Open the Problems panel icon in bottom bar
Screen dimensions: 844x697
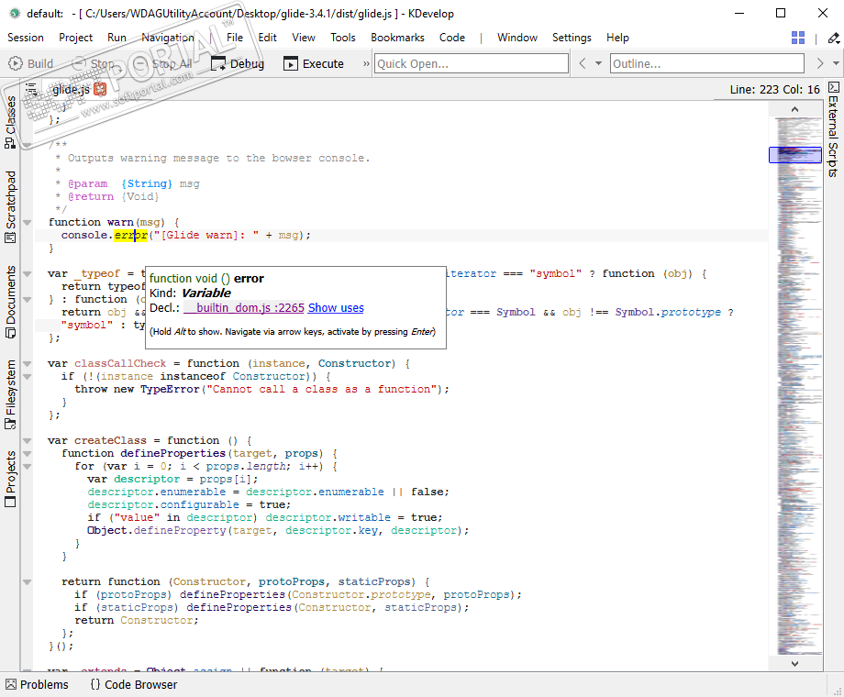[x=10, y=684]
